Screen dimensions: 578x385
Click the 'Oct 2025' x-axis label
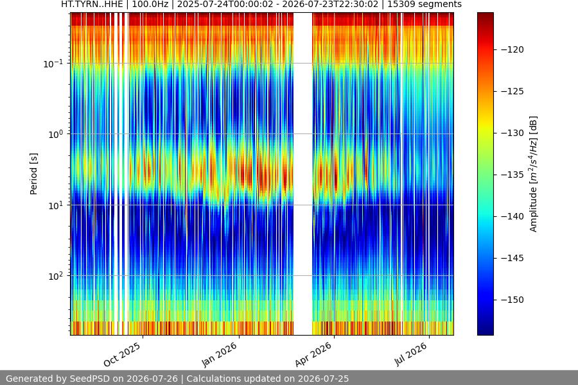tap(122, 354)
